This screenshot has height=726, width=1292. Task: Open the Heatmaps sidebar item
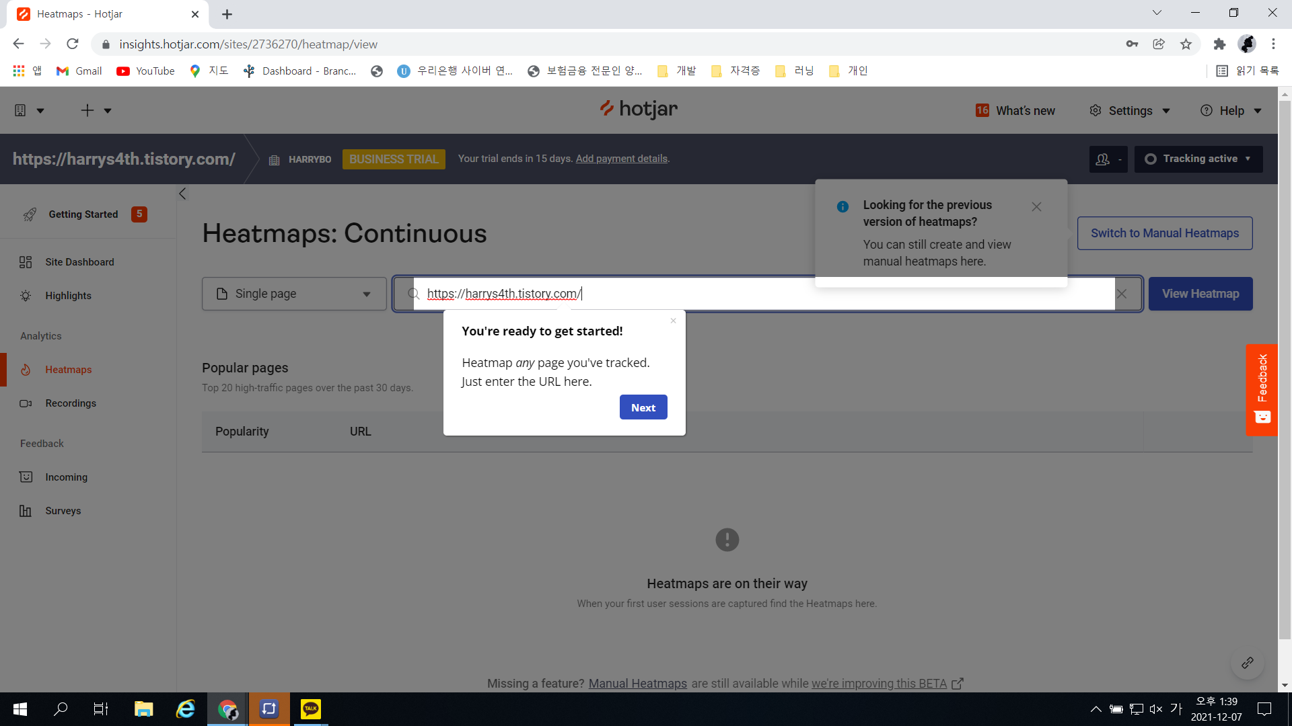coord(68,370)
